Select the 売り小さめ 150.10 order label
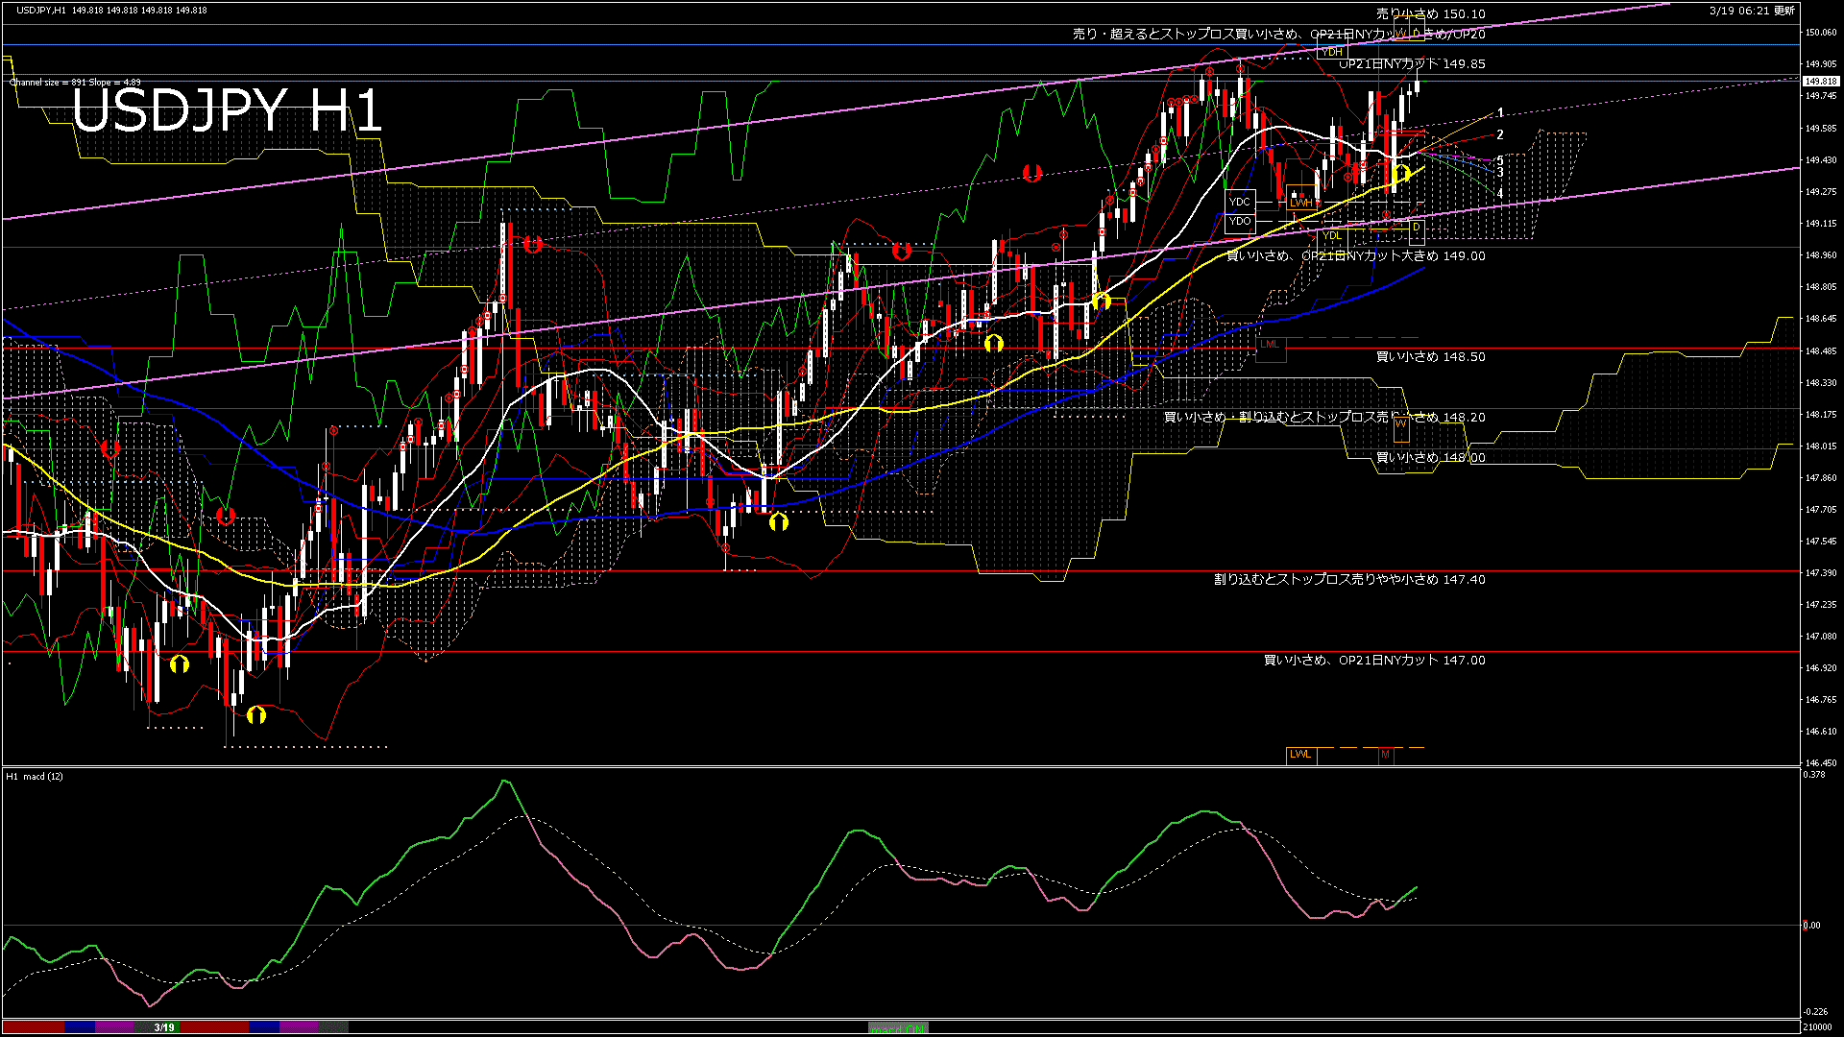Screen dimensions: 1844x1037 [x=1430, y=13]
